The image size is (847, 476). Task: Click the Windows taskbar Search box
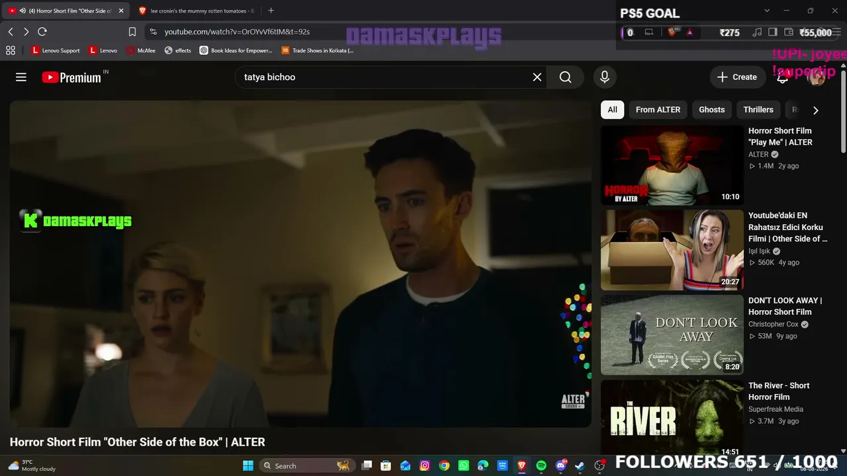pyautogui.click(x=307, y=465)
